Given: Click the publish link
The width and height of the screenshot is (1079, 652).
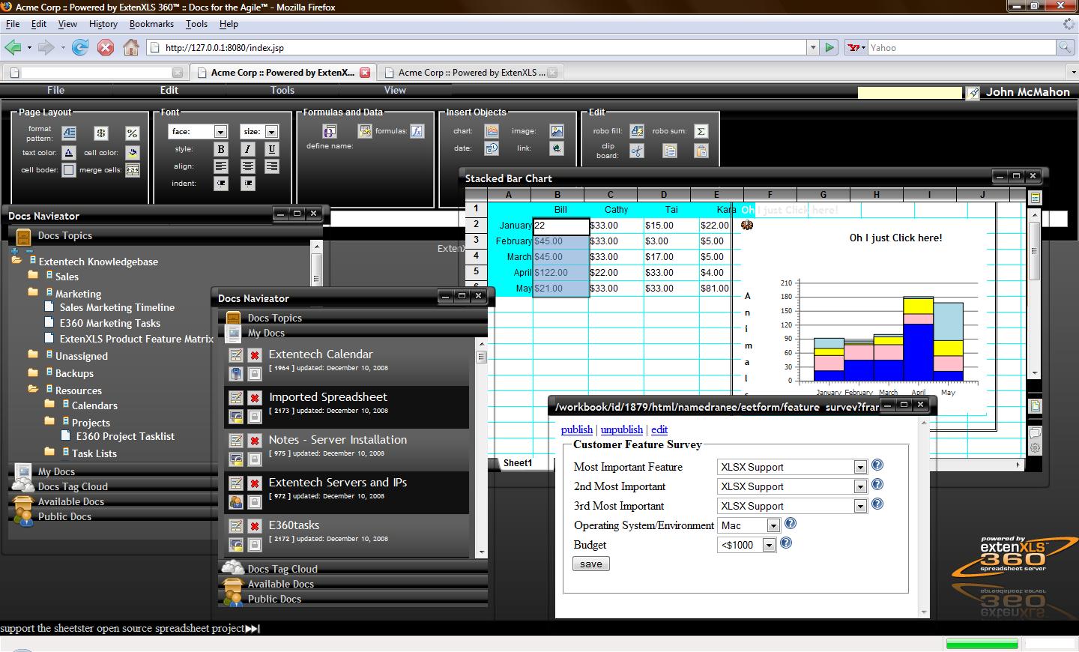Looking at the screenshot, I should (x=577, y=429).
